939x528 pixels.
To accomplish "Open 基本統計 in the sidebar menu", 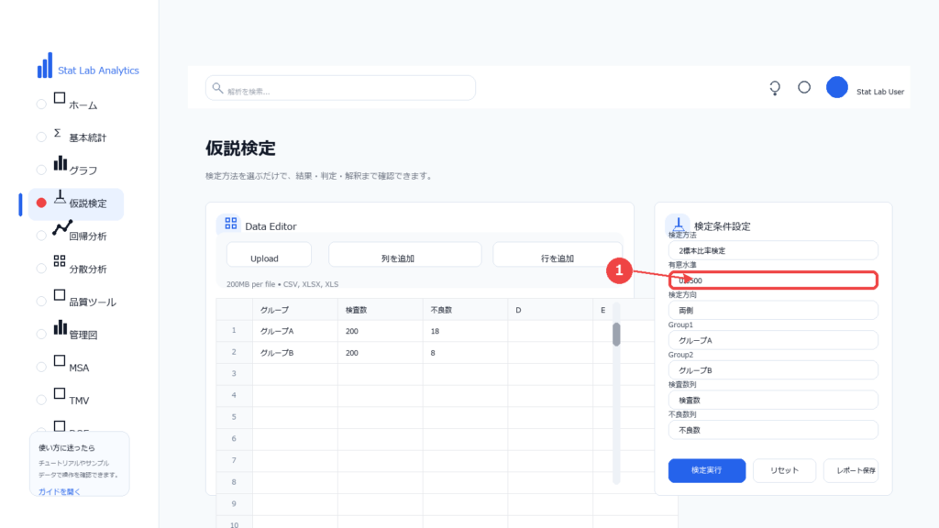I will 87,137.
